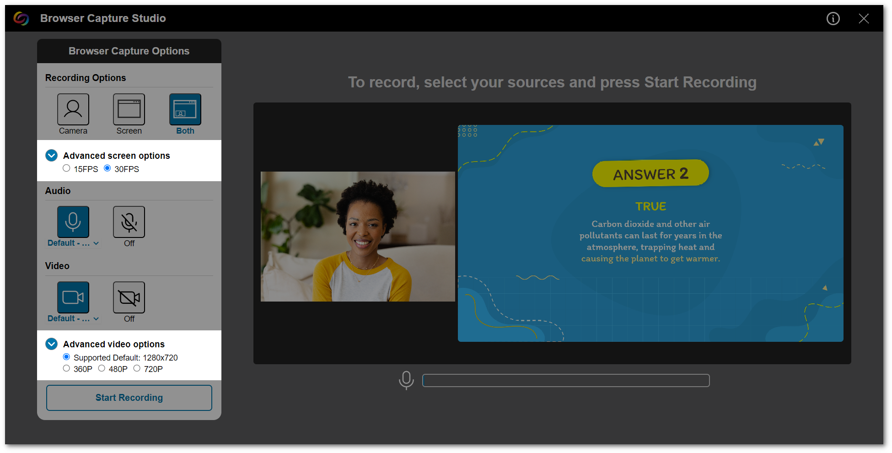Open the microphone device dropdown
Image resolution: width=892 pixels, height=453 pixels.
point(73,243)
